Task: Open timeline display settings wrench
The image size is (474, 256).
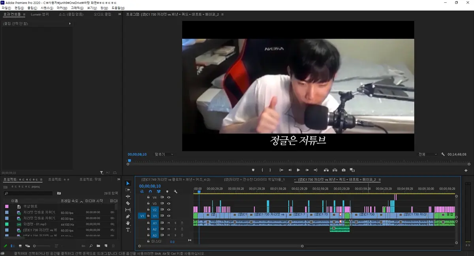Action: click(175, 192)
